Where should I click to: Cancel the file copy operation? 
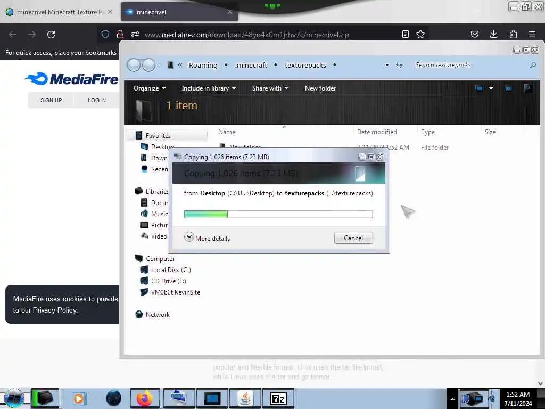[353, 238]
